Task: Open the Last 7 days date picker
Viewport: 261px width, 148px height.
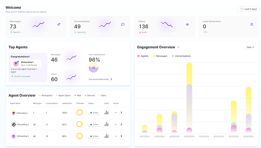Action: (x=249, y=9)
